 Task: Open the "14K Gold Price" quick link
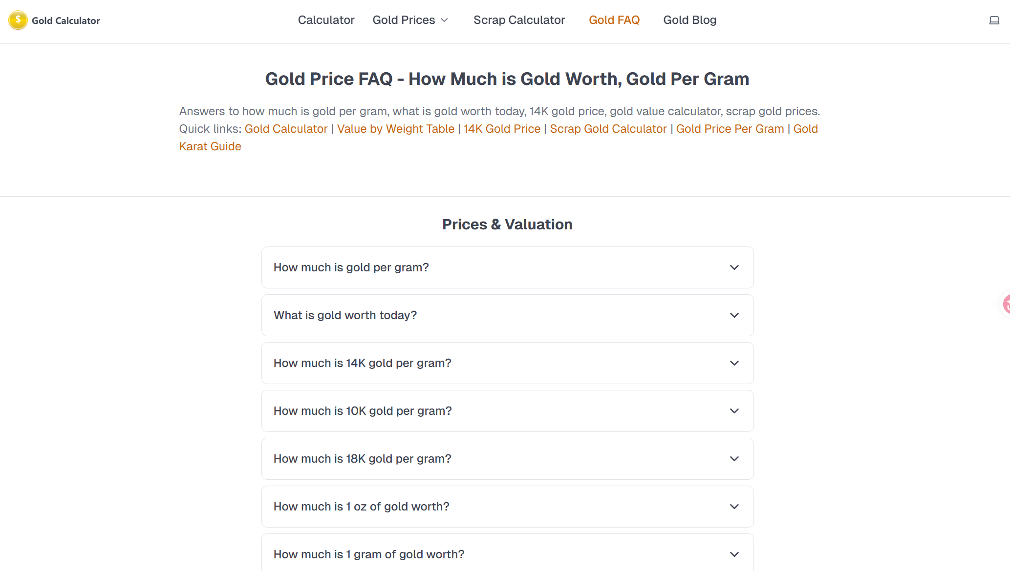[x=502, y=129]
